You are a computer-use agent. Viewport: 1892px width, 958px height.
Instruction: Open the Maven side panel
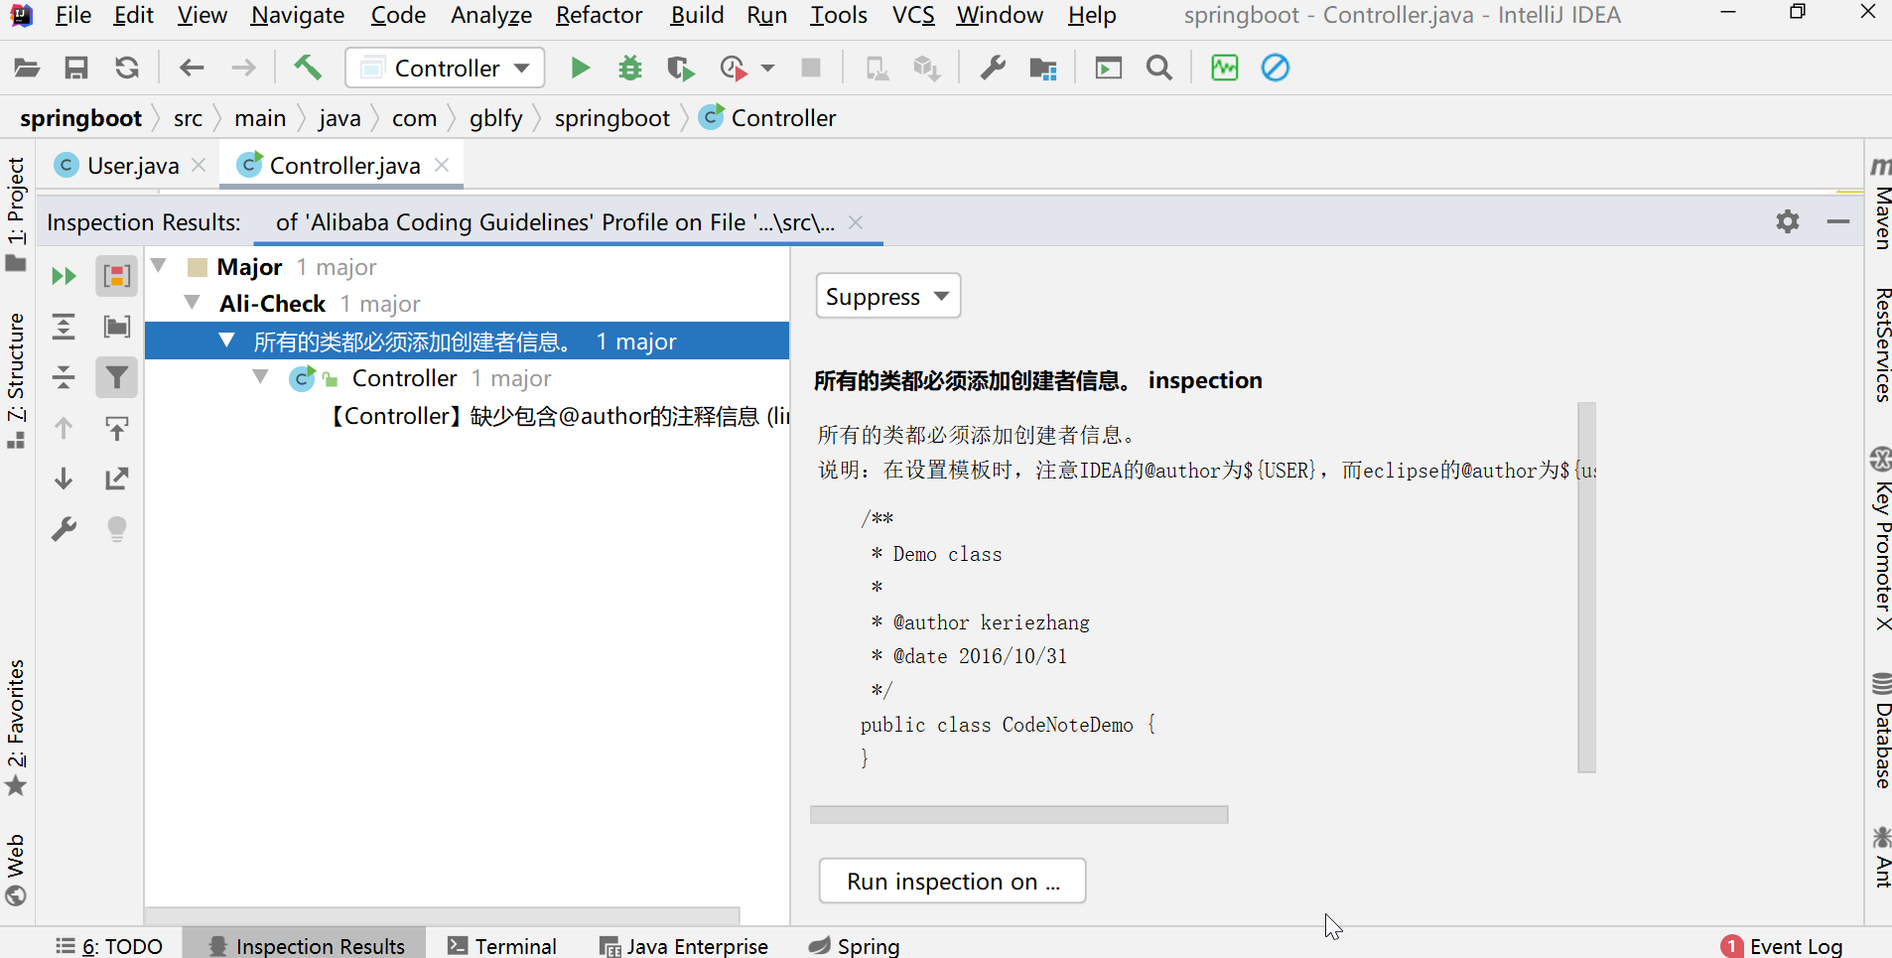(x=1881, y=203)
